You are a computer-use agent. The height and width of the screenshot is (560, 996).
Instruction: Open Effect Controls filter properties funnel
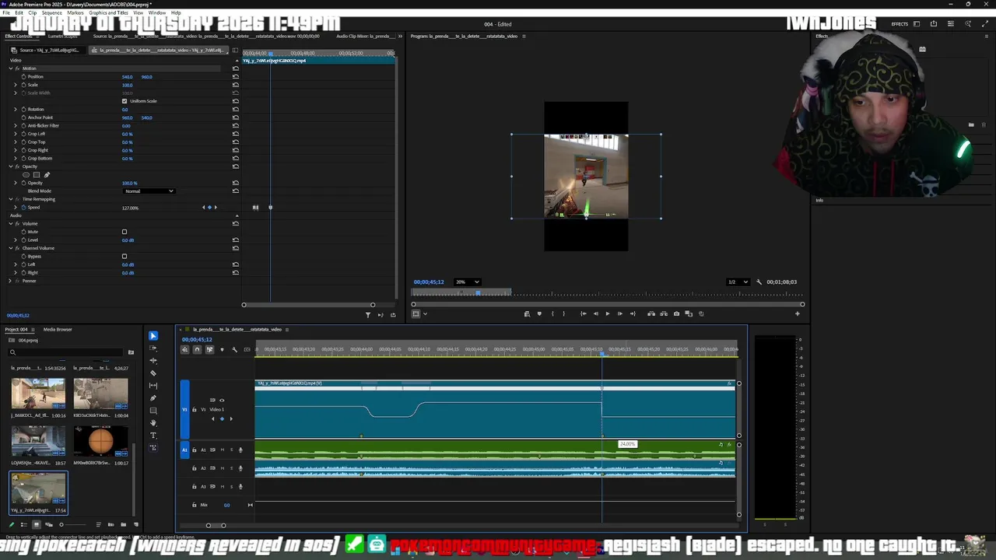pos(368,314)
